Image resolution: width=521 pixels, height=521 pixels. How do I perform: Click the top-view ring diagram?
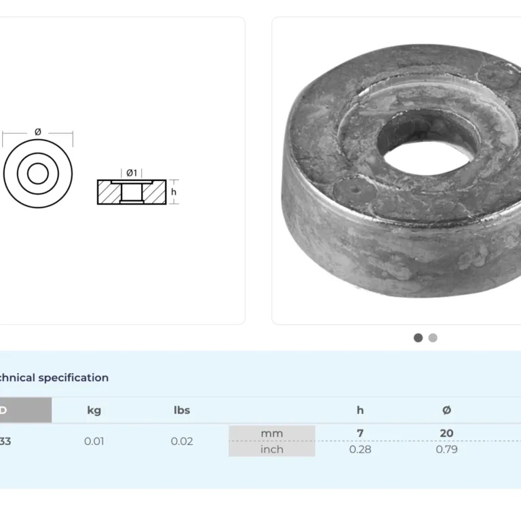38,174
